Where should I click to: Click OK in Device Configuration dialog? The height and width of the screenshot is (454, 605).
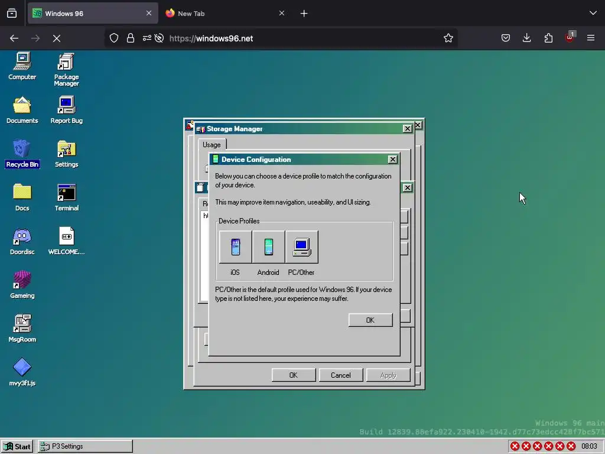[x=370, y=320]
